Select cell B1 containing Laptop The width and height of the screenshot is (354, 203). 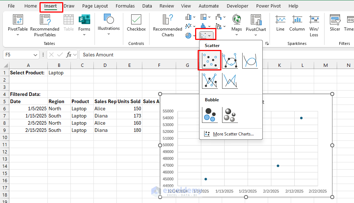[x=59, y=73]
